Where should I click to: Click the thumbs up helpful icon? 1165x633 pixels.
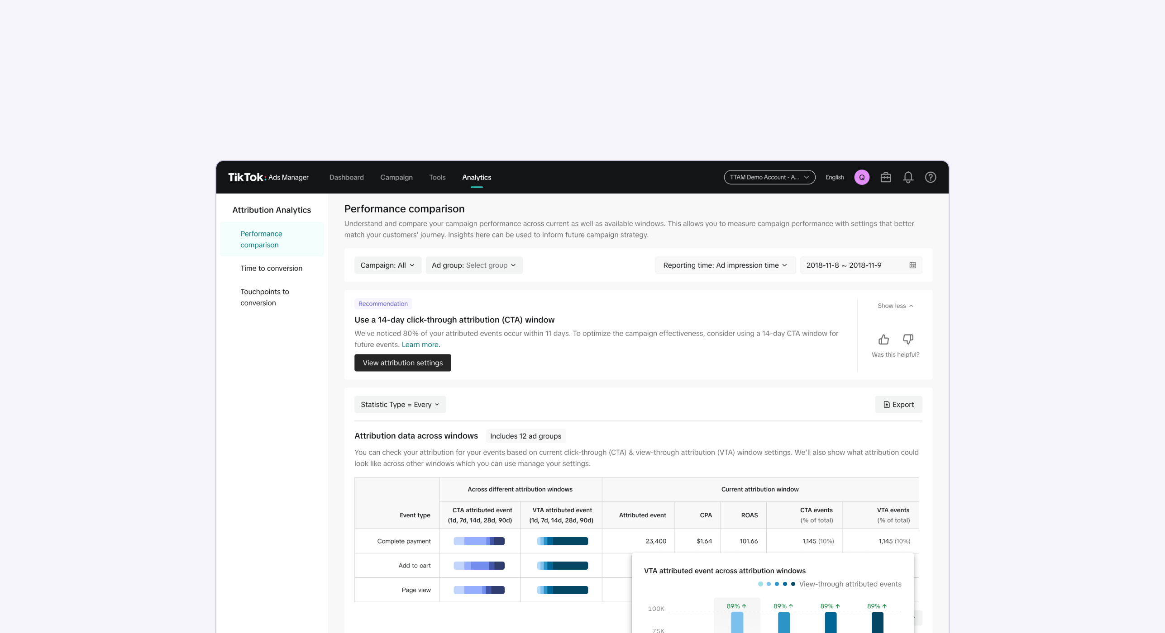coord(883,339)
